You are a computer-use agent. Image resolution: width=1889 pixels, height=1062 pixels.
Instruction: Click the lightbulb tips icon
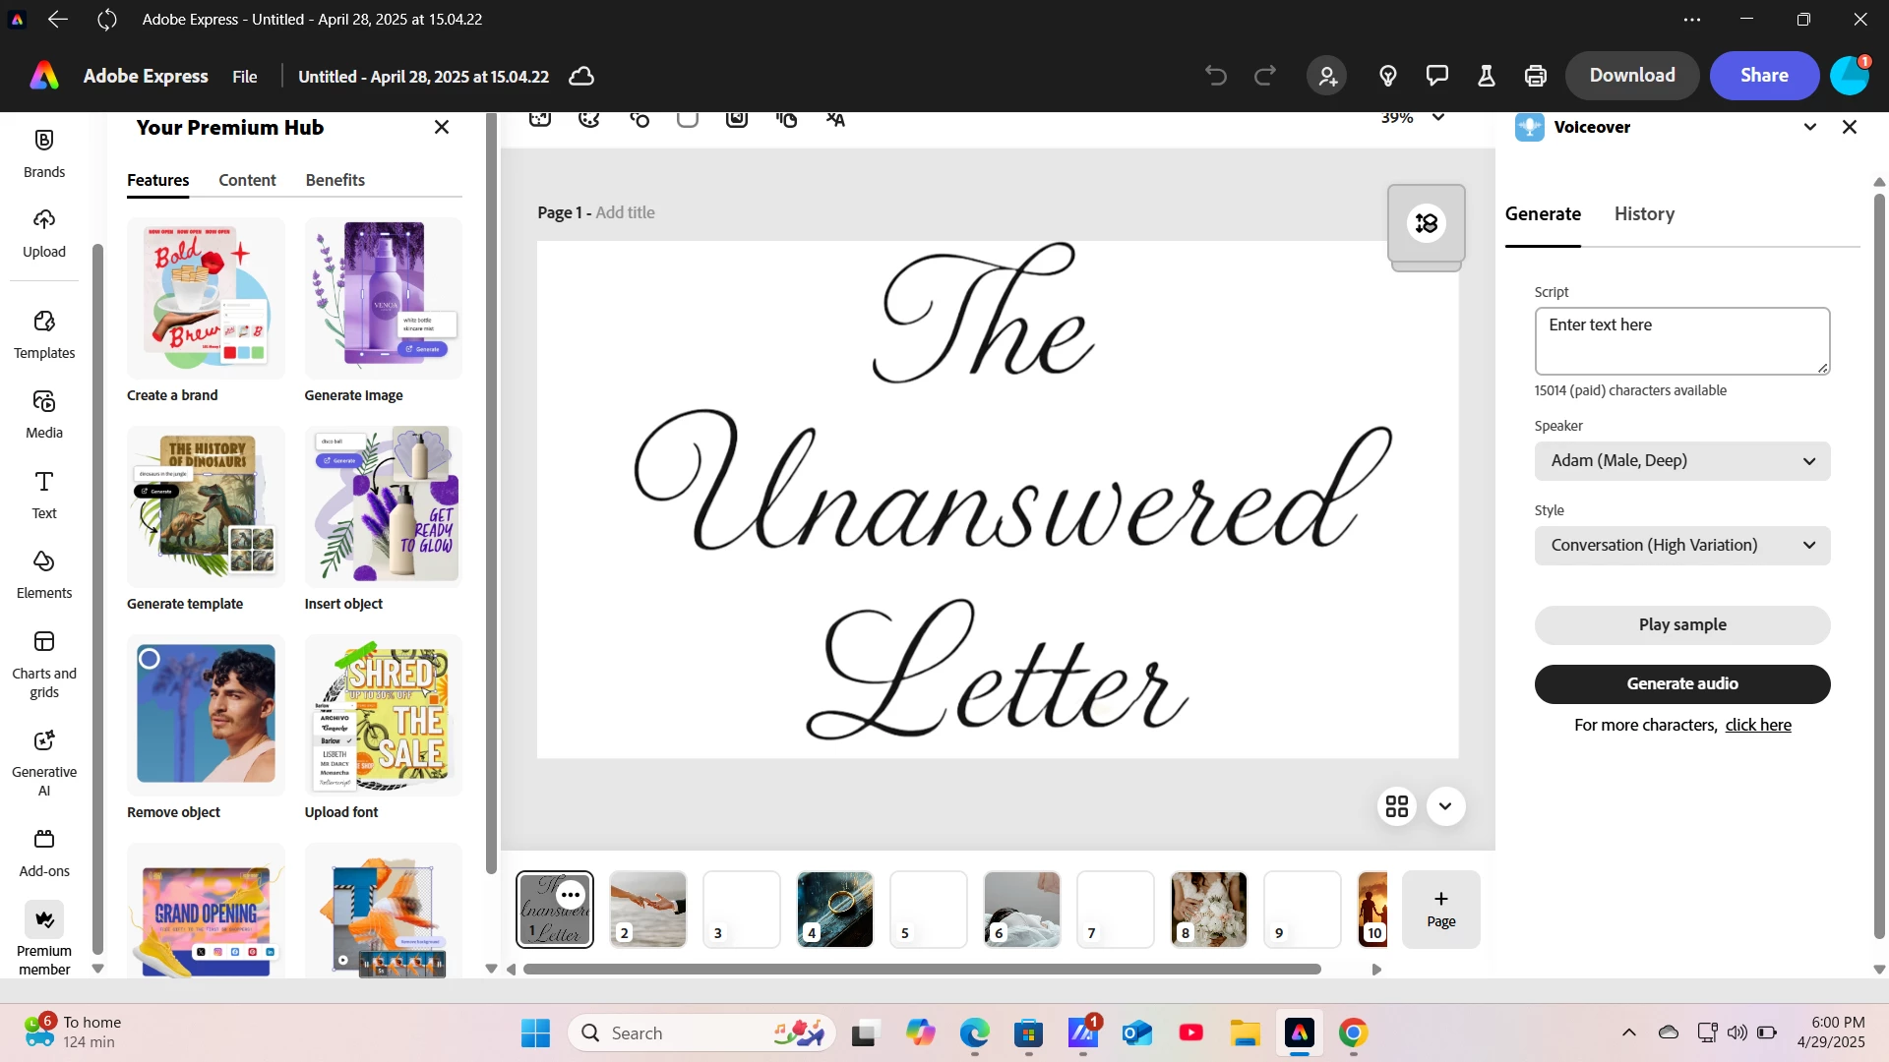click(x=1388, y=76)
